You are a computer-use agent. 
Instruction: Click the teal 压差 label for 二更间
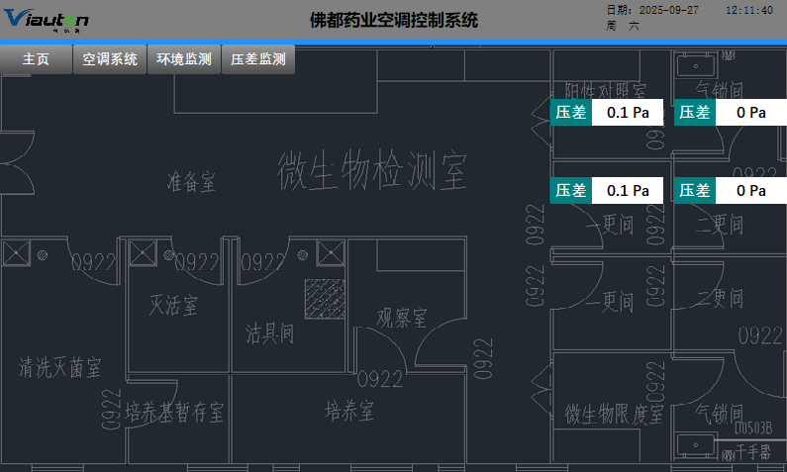point(694,190)
